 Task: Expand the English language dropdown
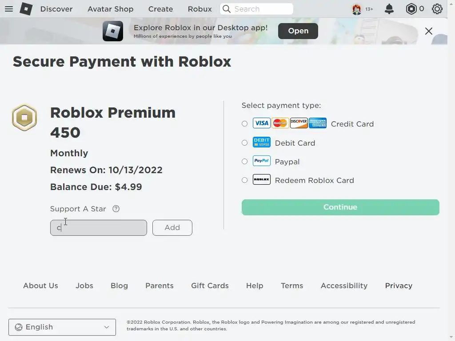62,327
